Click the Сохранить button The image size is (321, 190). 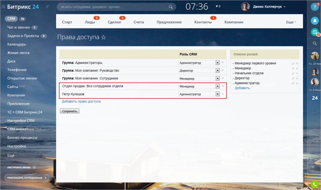pos(70,111)
